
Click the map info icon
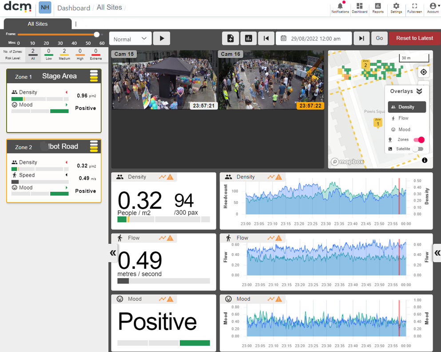(425, 160)
